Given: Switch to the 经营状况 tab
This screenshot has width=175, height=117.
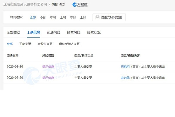Looking at the screenshot, I should tap(94, 32).
